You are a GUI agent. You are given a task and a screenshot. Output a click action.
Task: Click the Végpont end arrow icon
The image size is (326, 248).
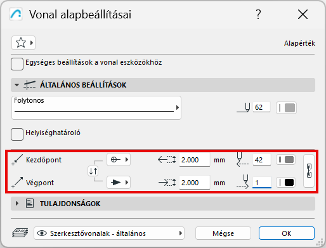pyautogui.click(x=17, y=183)
